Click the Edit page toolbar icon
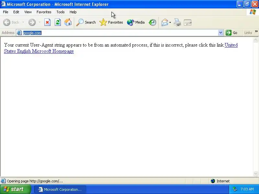Viewport: 259px width, 194px height. click(188, 22)
